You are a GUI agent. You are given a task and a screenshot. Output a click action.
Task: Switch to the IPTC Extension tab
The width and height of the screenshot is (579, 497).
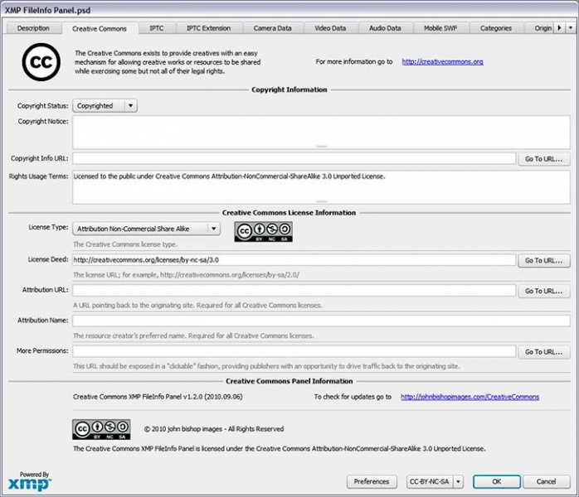[x=209, y=28]
